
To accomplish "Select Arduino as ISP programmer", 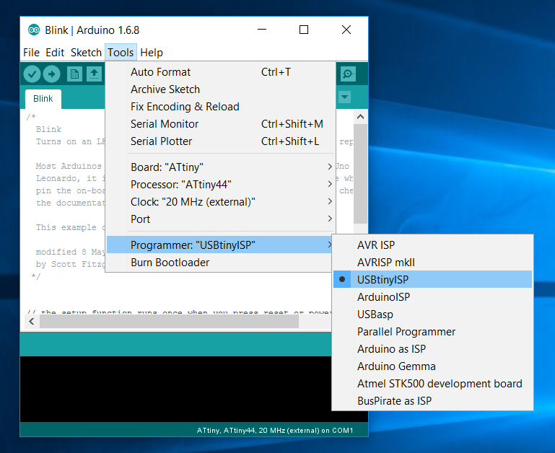I will click(x=432, y=349).
